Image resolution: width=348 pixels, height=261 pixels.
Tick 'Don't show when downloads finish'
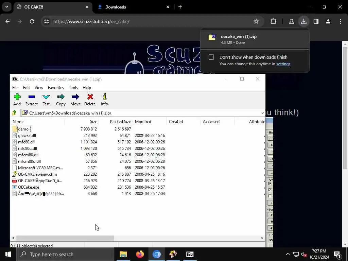point(211,57)
